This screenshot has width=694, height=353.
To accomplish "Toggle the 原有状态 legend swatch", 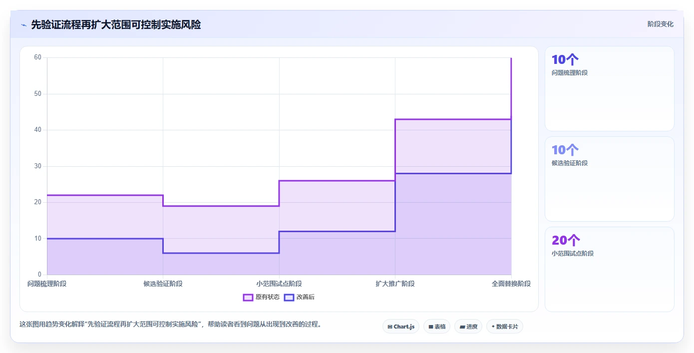I will point(248,297).
